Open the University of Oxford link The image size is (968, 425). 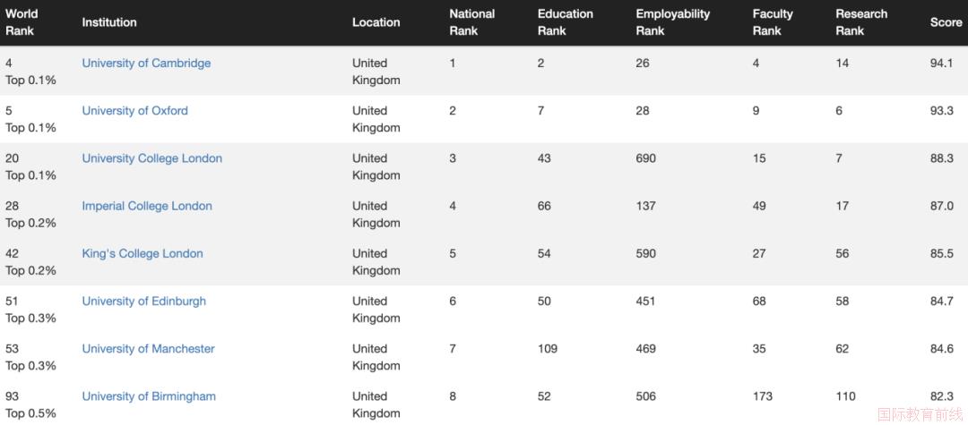[x=135, y=111]
